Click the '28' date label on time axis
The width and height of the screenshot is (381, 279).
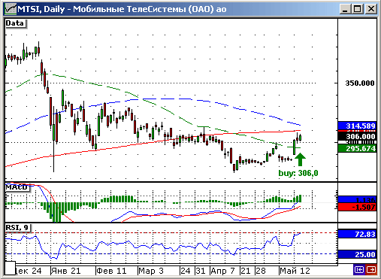pyautogui.click(x=261, y=271)
